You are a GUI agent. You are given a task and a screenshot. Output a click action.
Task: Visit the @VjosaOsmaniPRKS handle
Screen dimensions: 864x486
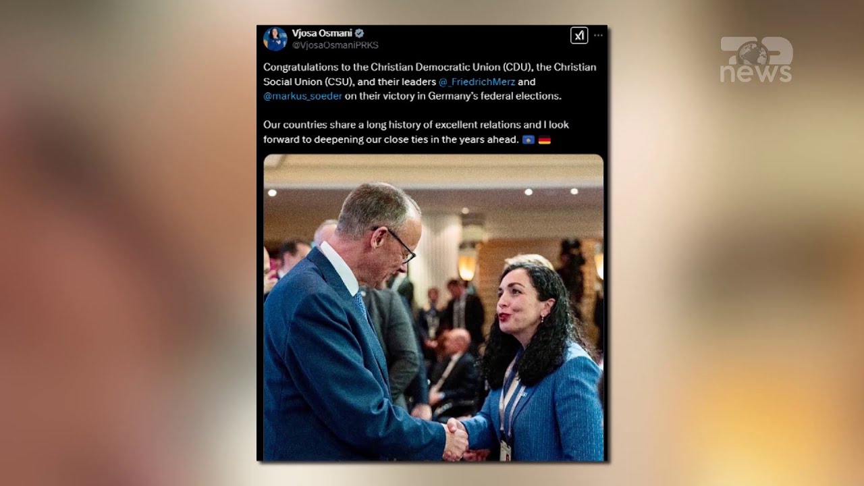tap(335, 45)
